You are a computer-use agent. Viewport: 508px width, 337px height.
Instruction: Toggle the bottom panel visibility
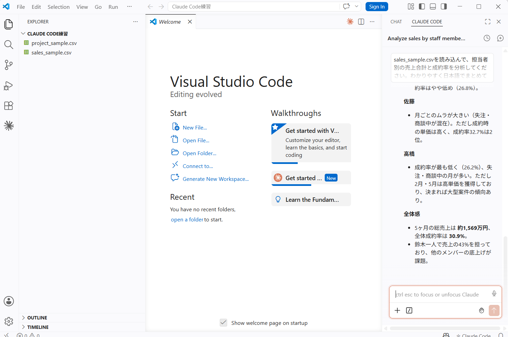[433, 6]
